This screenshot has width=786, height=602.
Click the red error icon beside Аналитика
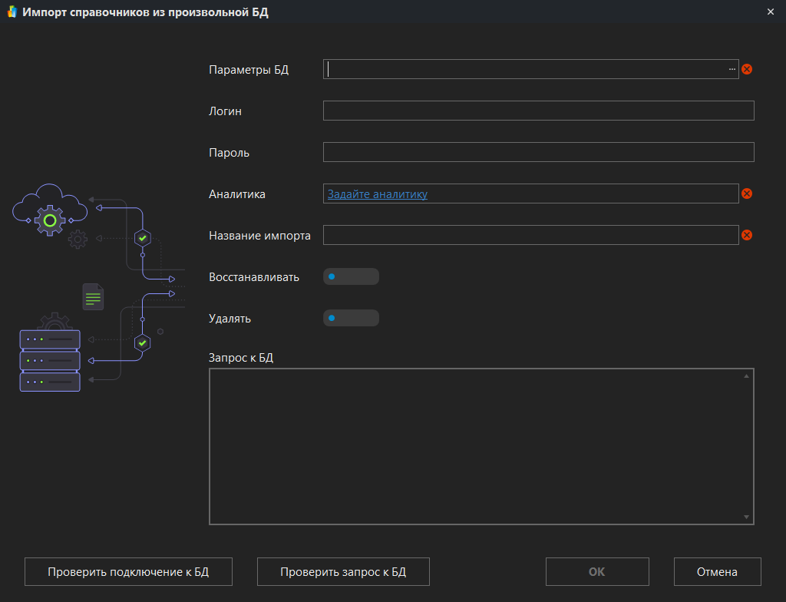coord(747,194)
